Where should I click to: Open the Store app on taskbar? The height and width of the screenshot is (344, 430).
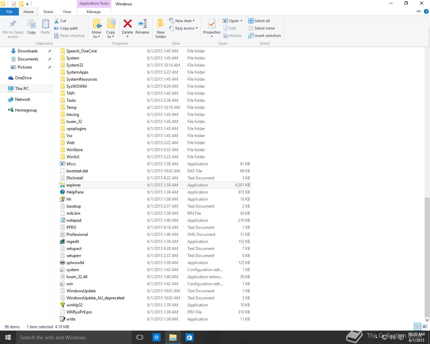pyautogui.click(x=189, y=337)
